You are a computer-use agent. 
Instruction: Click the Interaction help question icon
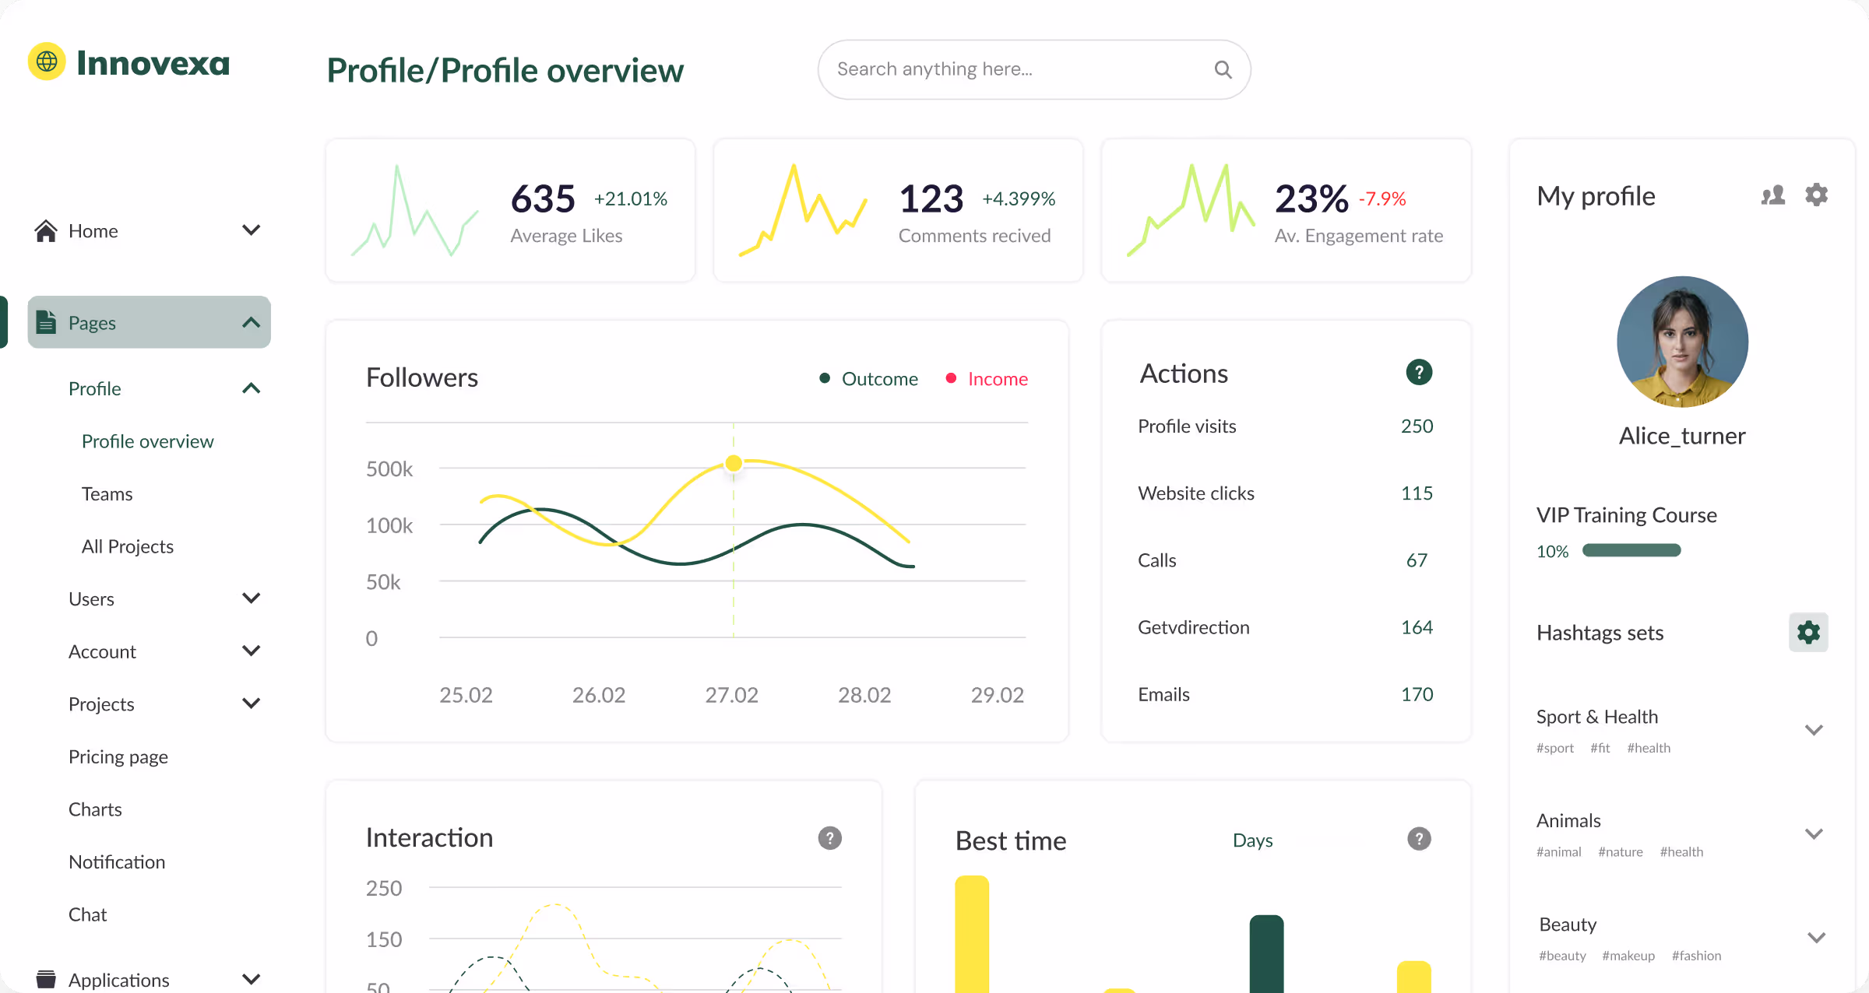click(x=829, y=838)
